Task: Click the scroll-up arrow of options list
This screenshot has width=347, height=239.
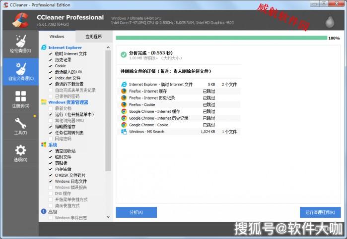Action: pyautogui.click(x=108, y=47)
